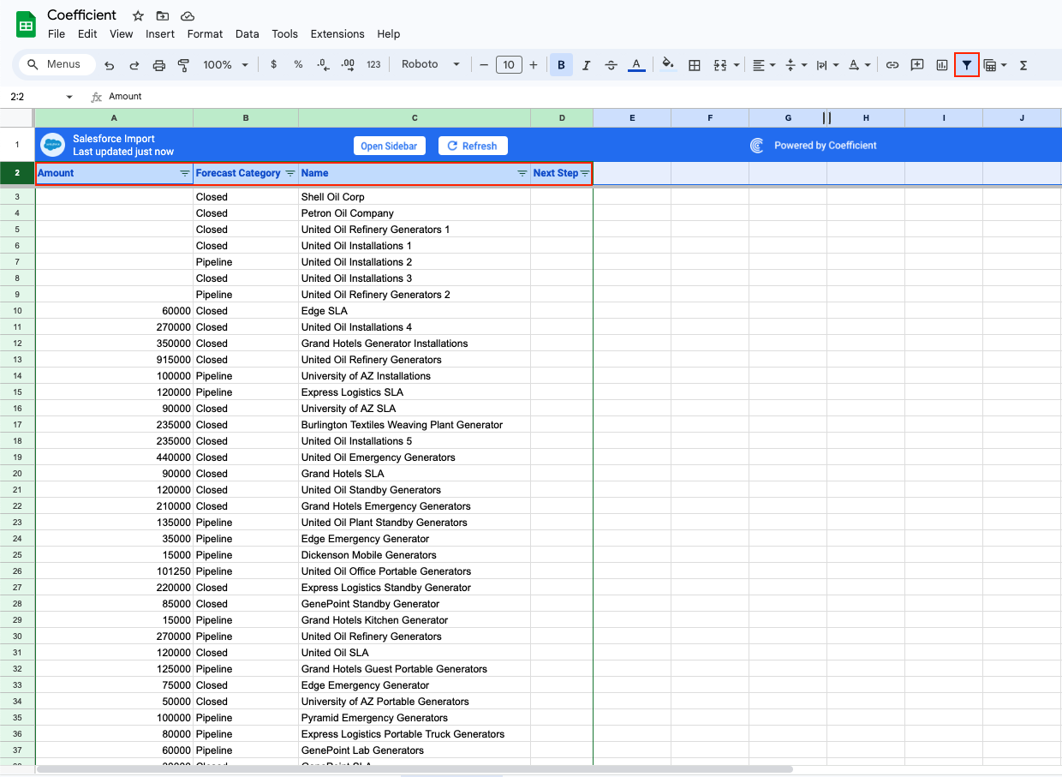Open the Data menu
The width and height of the screenshot is (1062, 777).
(248, 34)
